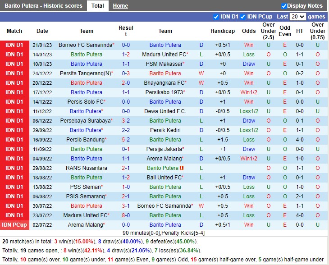Click the IDN PCup league label
Screen dimensions: 329x265
[14, 225]
